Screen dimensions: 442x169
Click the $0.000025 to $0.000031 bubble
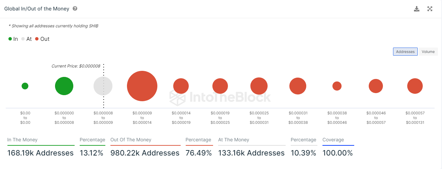click(259, 86)
